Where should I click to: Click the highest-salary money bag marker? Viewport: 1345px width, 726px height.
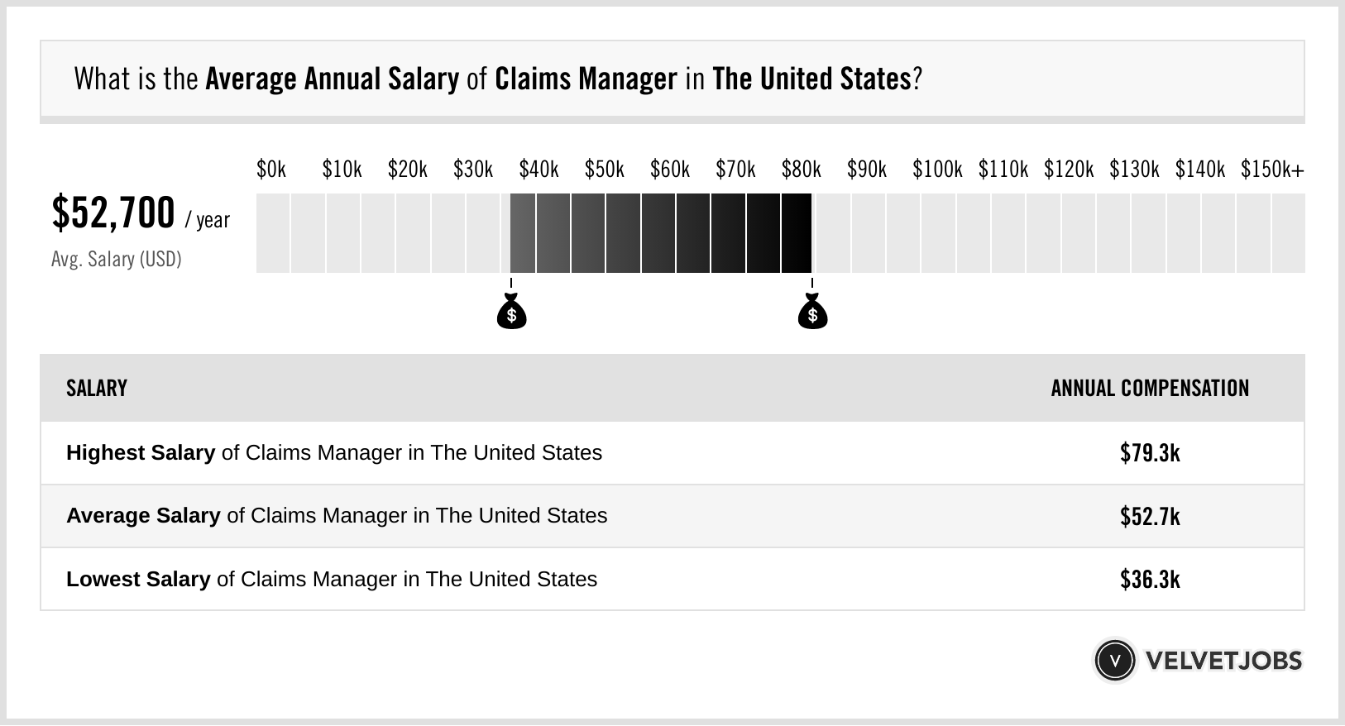pyautogui.click(x=812, y=312)
